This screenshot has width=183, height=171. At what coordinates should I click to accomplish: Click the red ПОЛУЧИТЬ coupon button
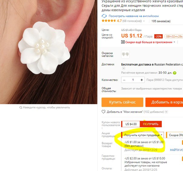coord(151,124)
